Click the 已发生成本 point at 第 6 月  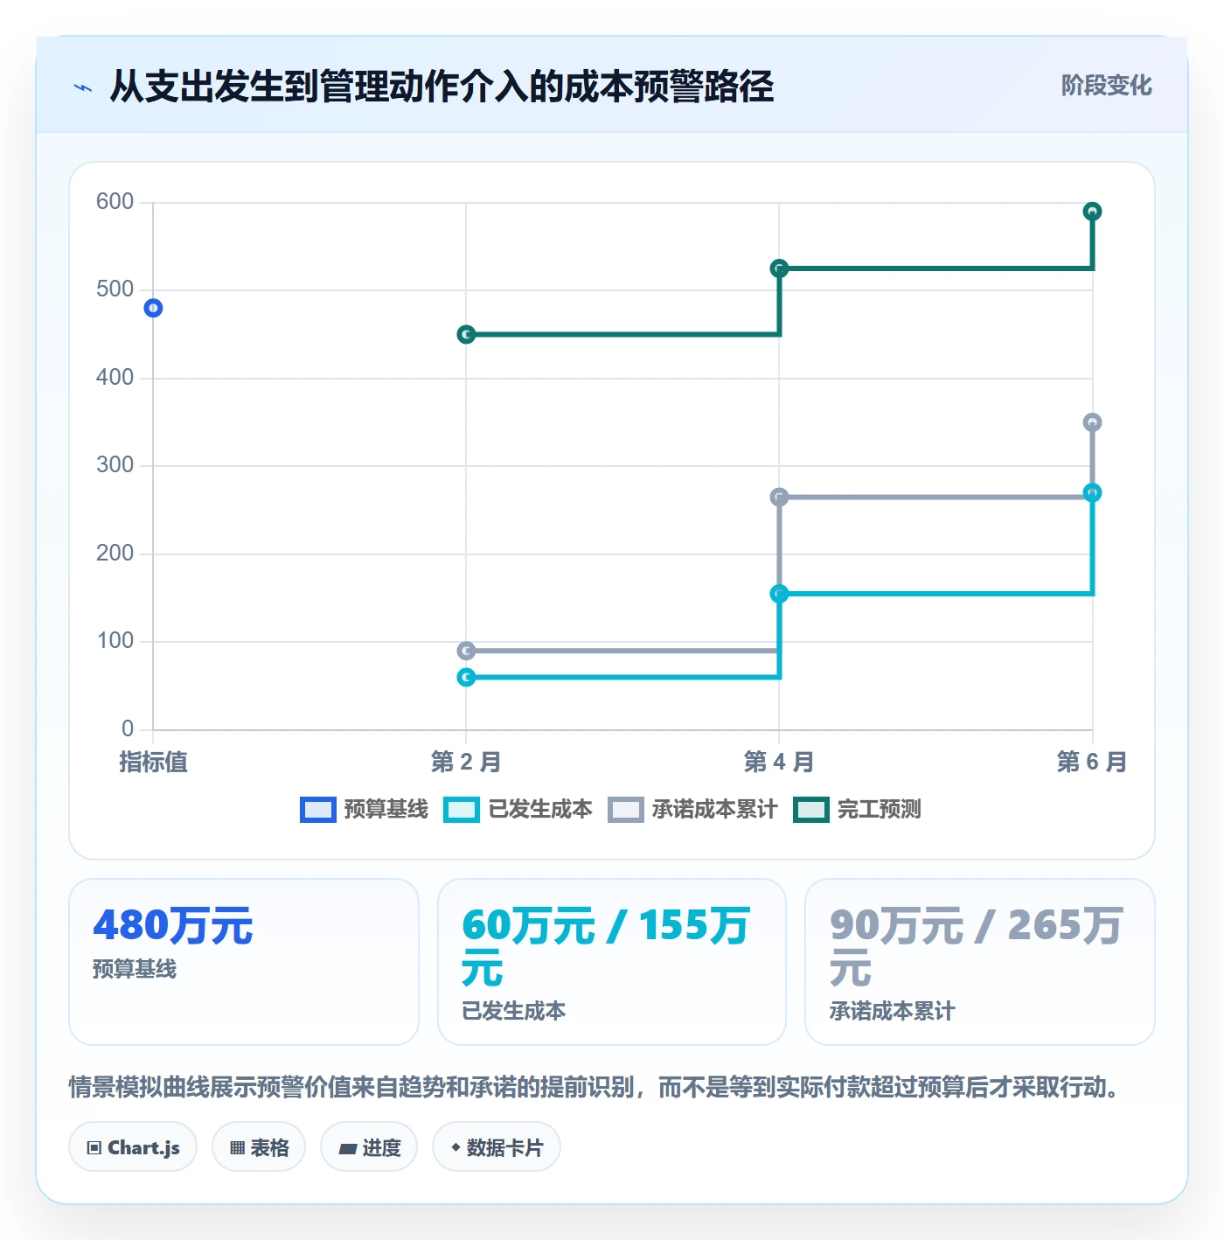1092,493
